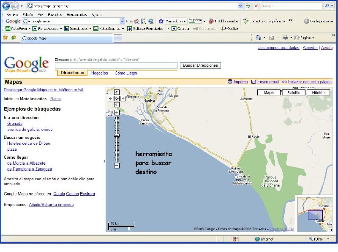Open the zoom level 100% dropdown
The width and height of the screenshot is (338, 252).
click(x=328, y=239)
